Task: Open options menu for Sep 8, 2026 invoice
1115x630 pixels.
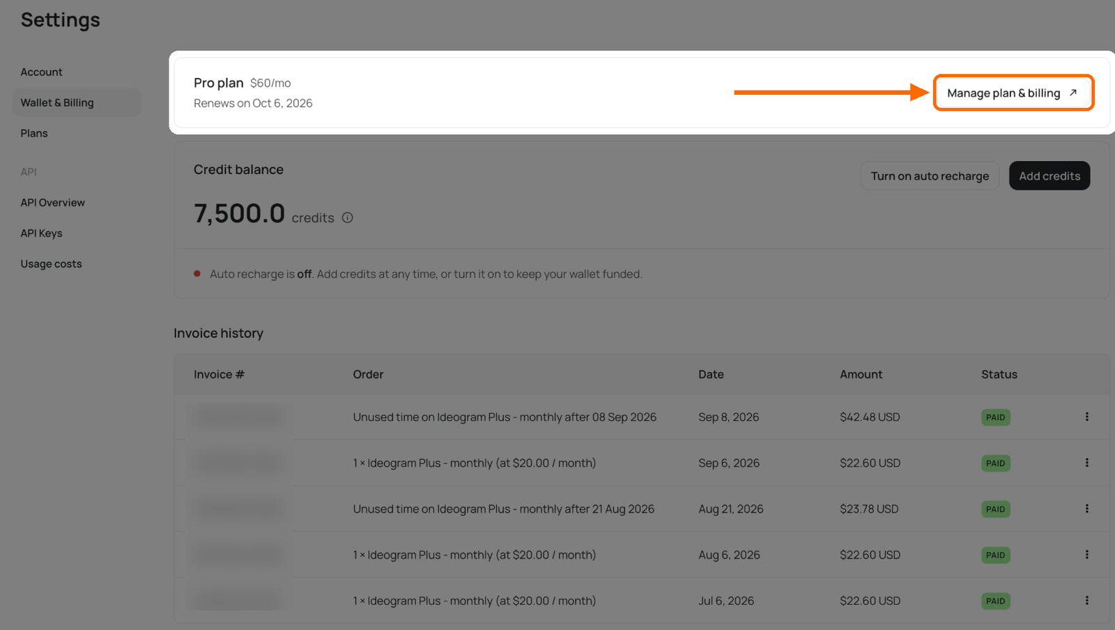Action: pyautogui.click(x=1086, y=417)
